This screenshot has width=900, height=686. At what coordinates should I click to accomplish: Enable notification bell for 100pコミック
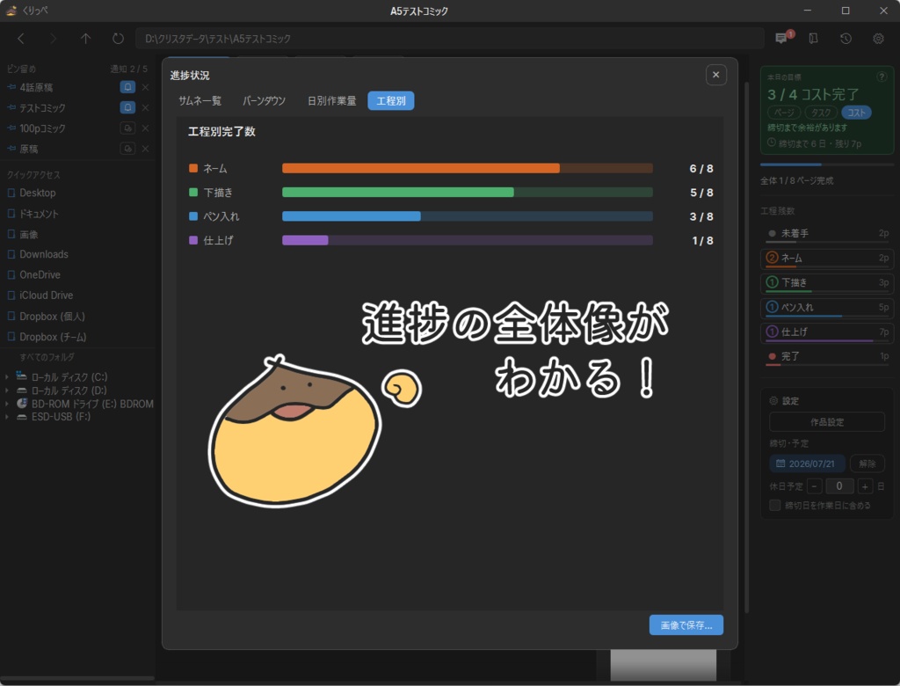pyautogui.click(x=127, y=128)
